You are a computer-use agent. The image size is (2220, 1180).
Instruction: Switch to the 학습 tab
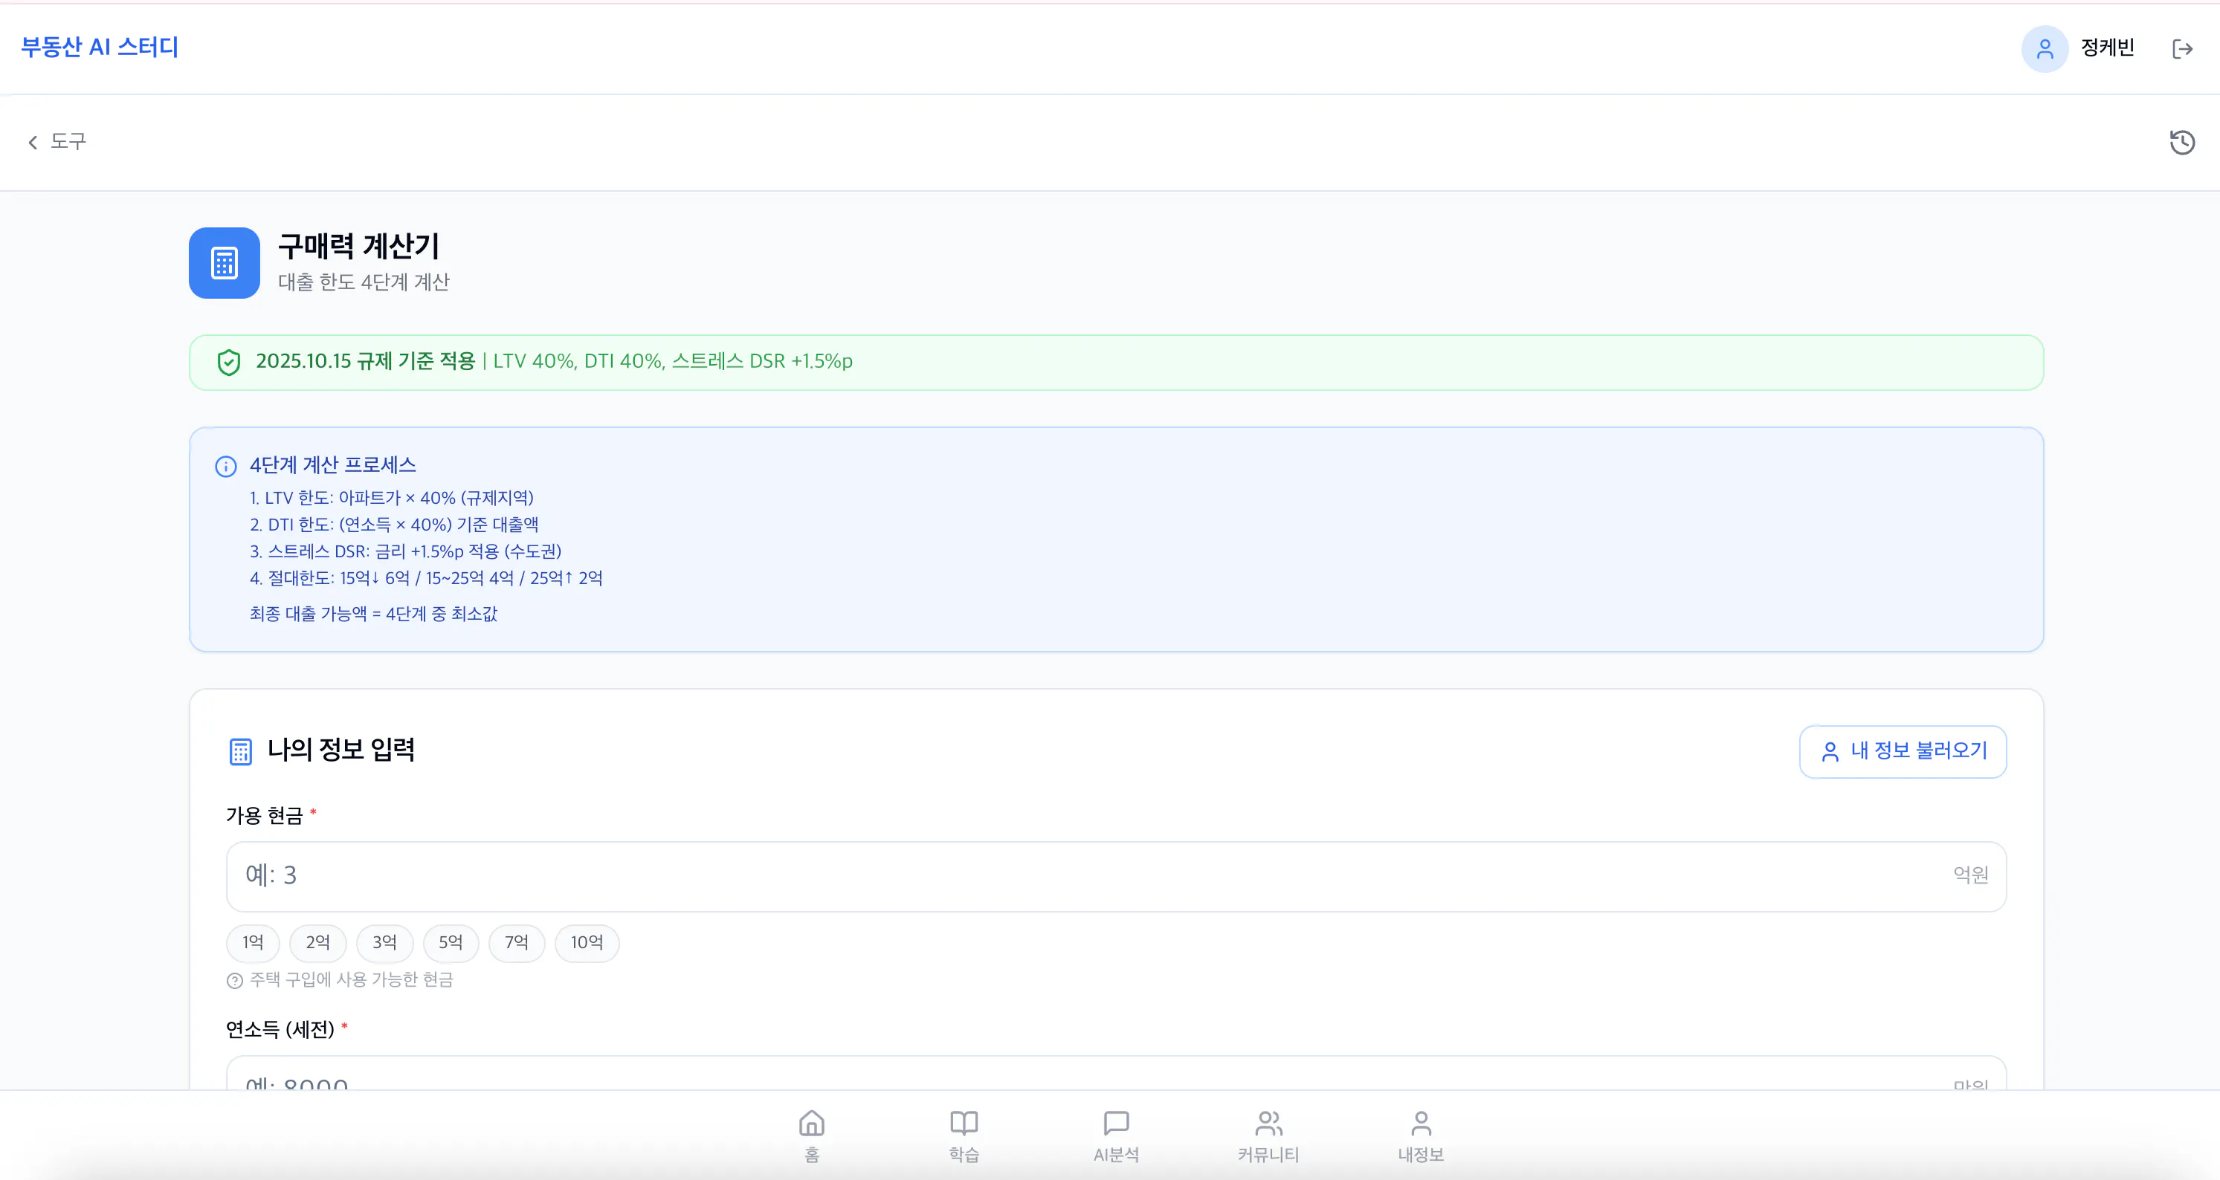tap(964, 1135)
